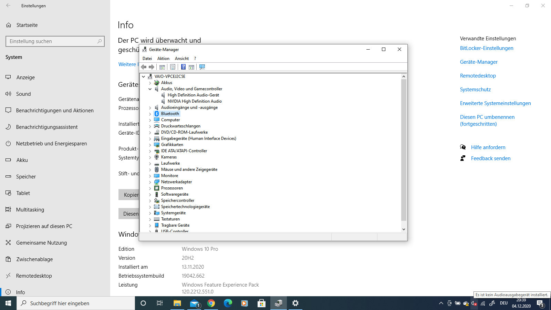Open the Aktion menu

click(163, 59)
